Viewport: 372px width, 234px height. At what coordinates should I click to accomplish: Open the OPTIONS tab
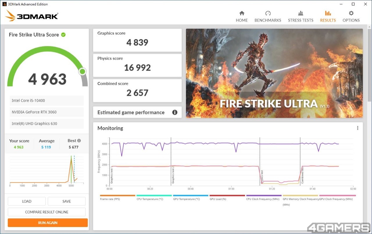351,17
